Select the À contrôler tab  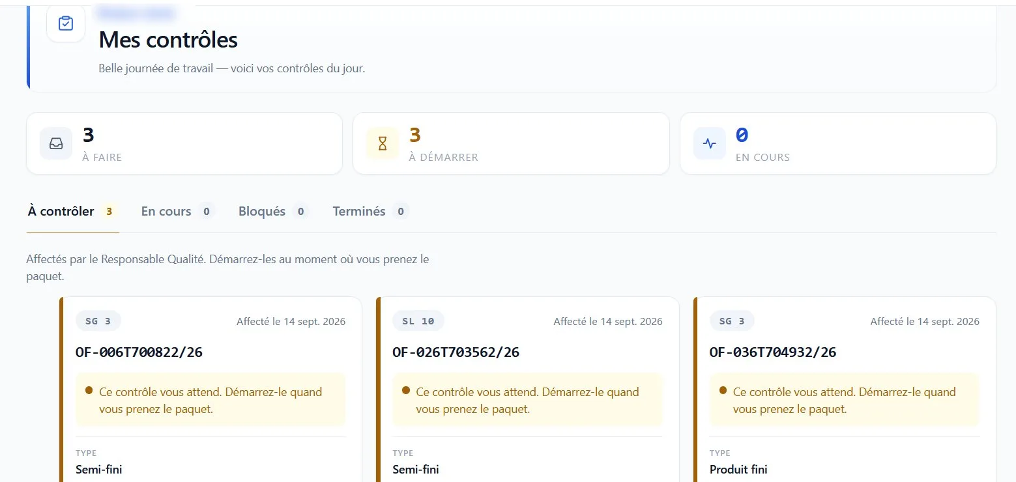pos(72,211)
